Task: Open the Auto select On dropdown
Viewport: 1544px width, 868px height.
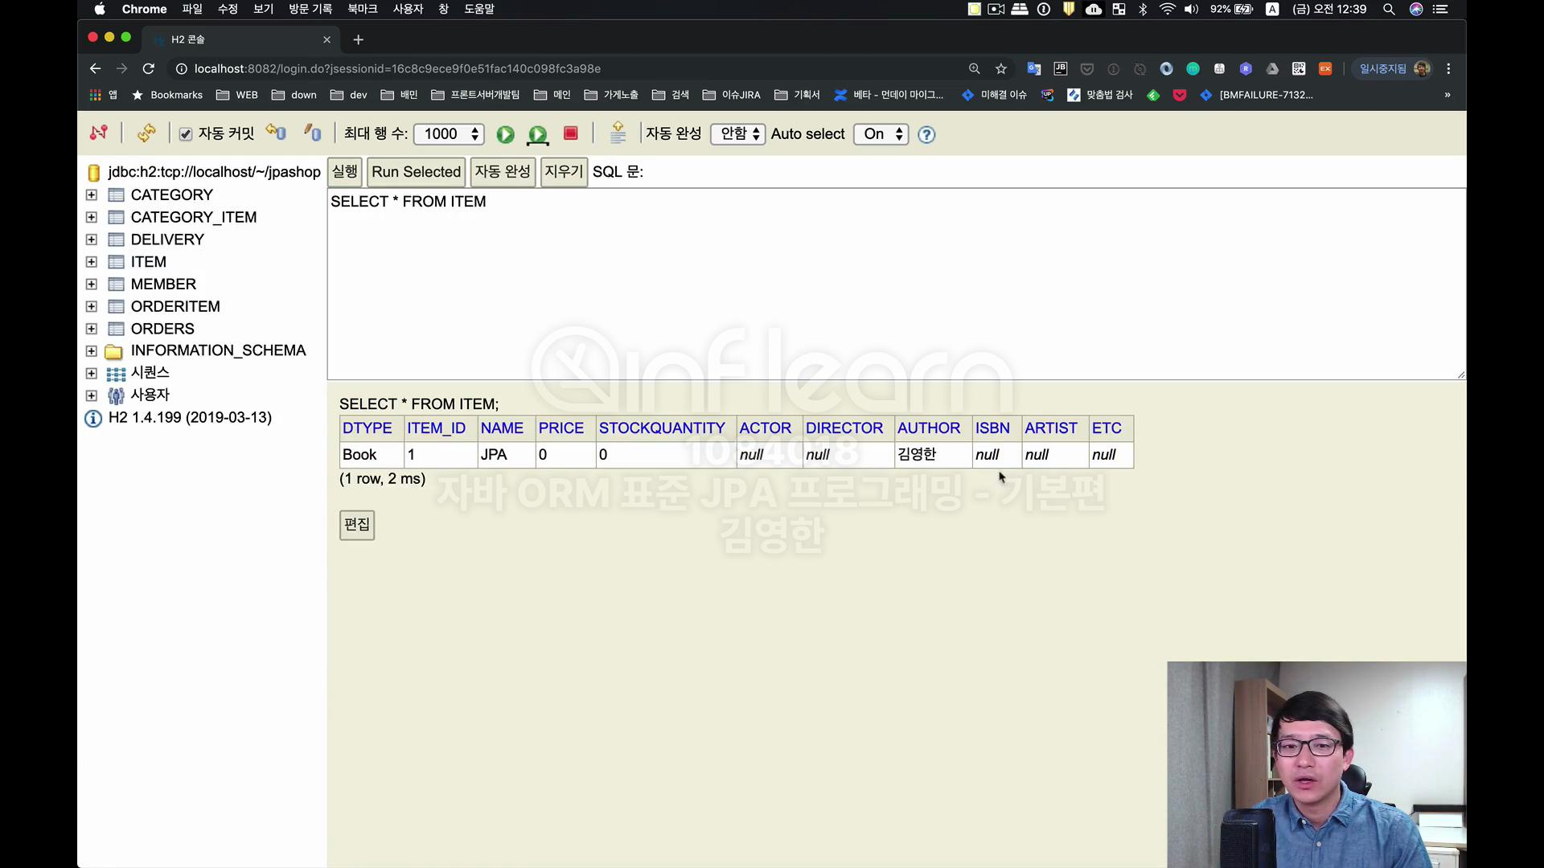Action: pyautogui.click(x=881, y=134)
